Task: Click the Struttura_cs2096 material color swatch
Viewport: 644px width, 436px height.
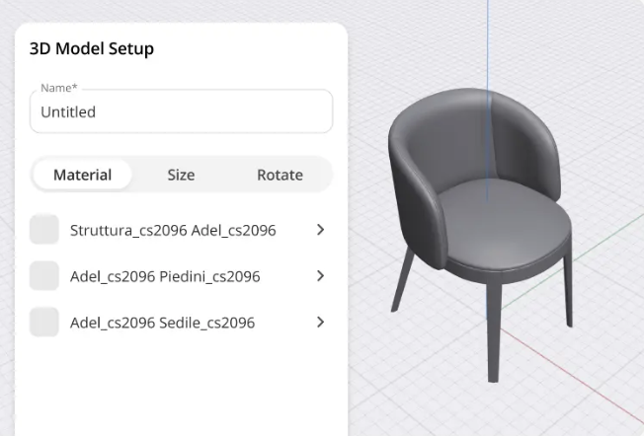Action: click(44, 230)
